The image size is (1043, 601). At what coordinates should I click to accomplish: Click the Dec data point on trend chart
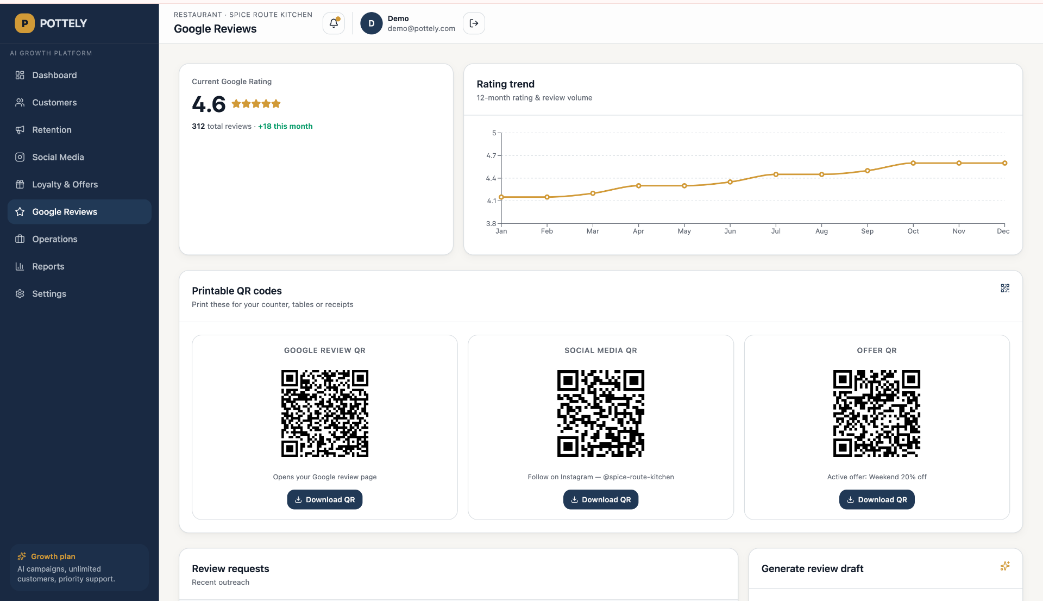(1005, 163)
